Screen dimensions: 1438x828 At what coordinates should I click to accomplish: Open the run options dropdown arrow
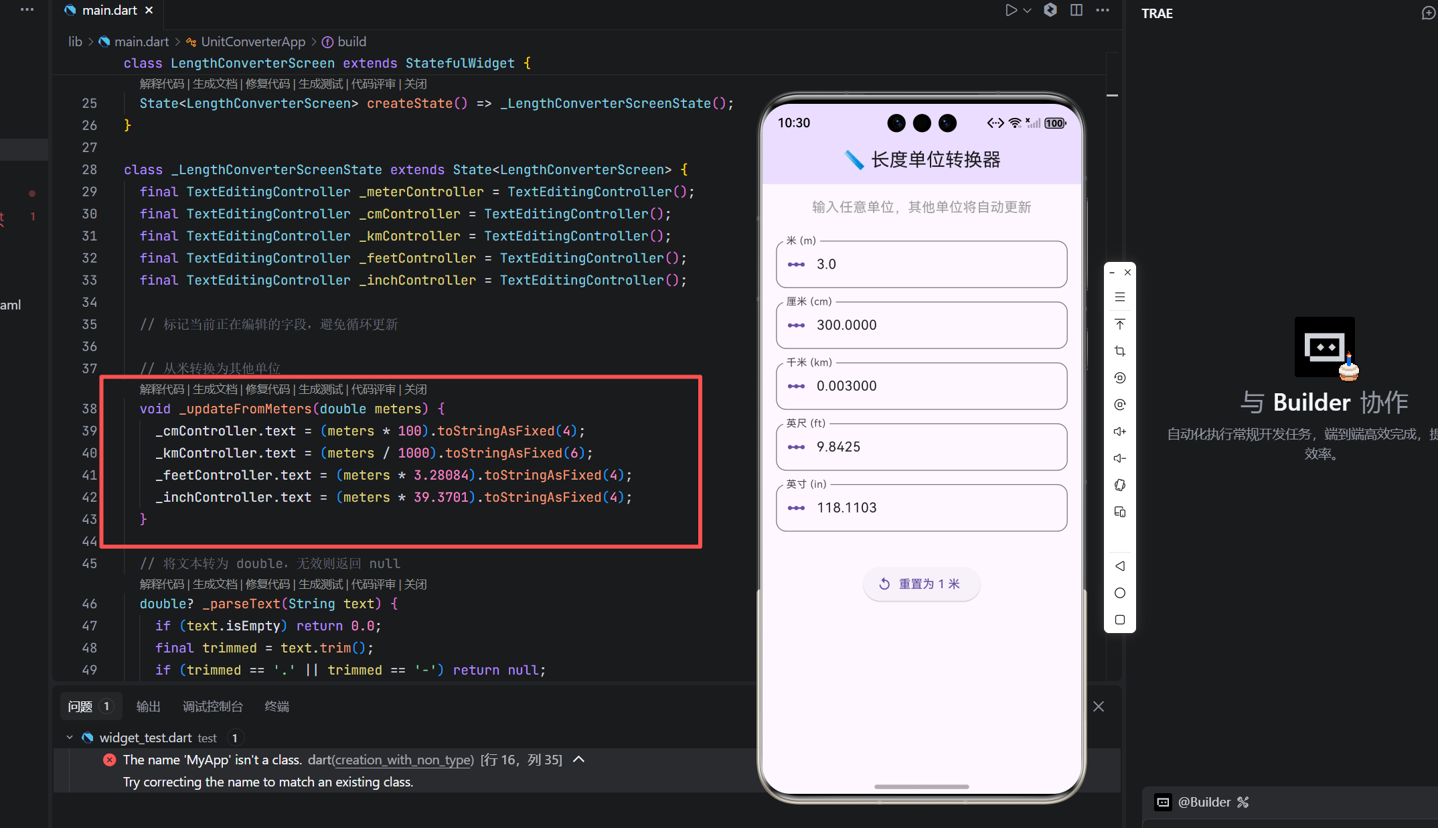1028,10
